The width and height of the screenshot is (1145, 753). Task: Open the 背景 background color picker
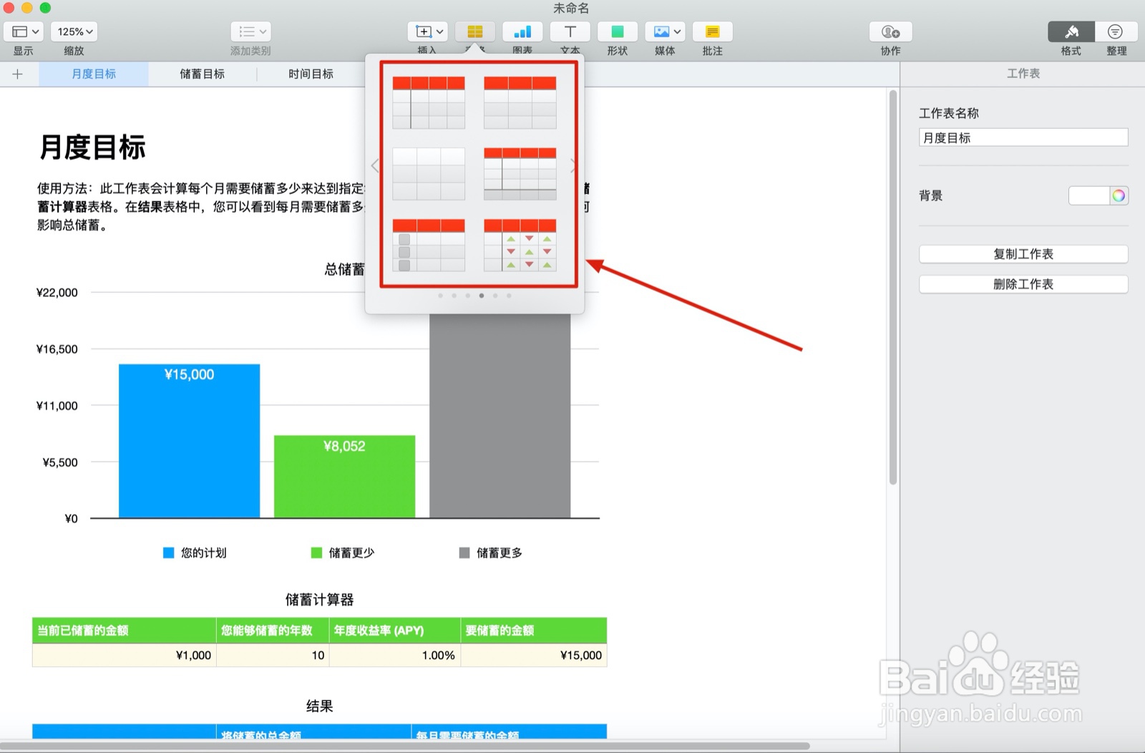[x=1120, y=195]
